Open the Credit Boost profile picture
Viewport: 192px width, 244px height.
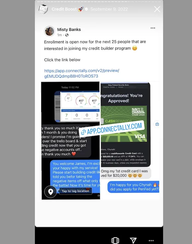pos(43,9)
